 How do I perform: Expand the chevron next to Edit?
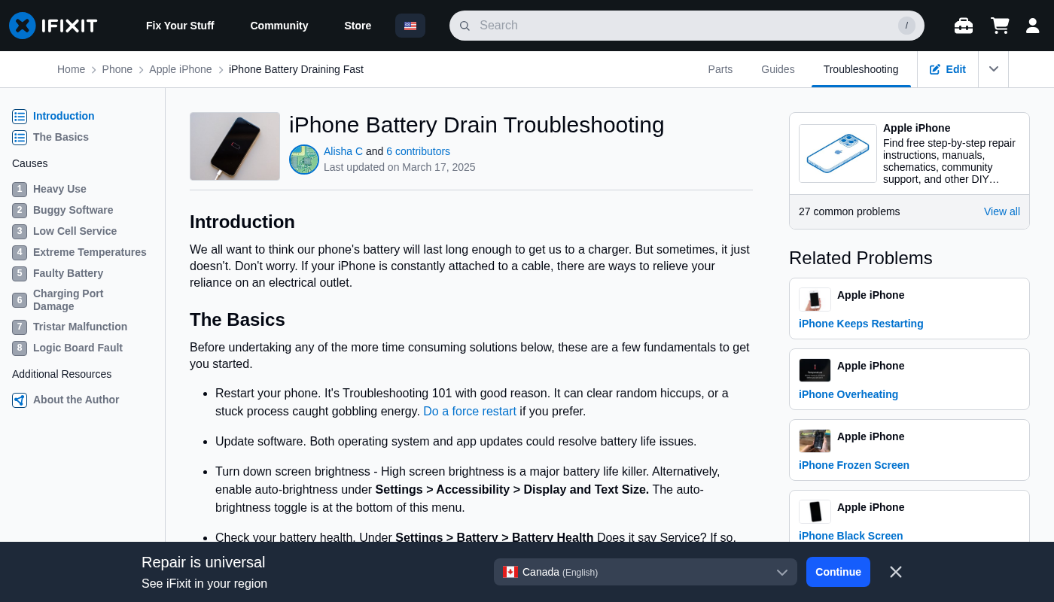coord(993,69)
